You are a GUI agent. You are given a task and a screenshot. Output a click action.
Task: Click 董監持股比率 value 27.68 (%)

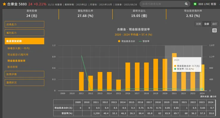click(85, 16)
